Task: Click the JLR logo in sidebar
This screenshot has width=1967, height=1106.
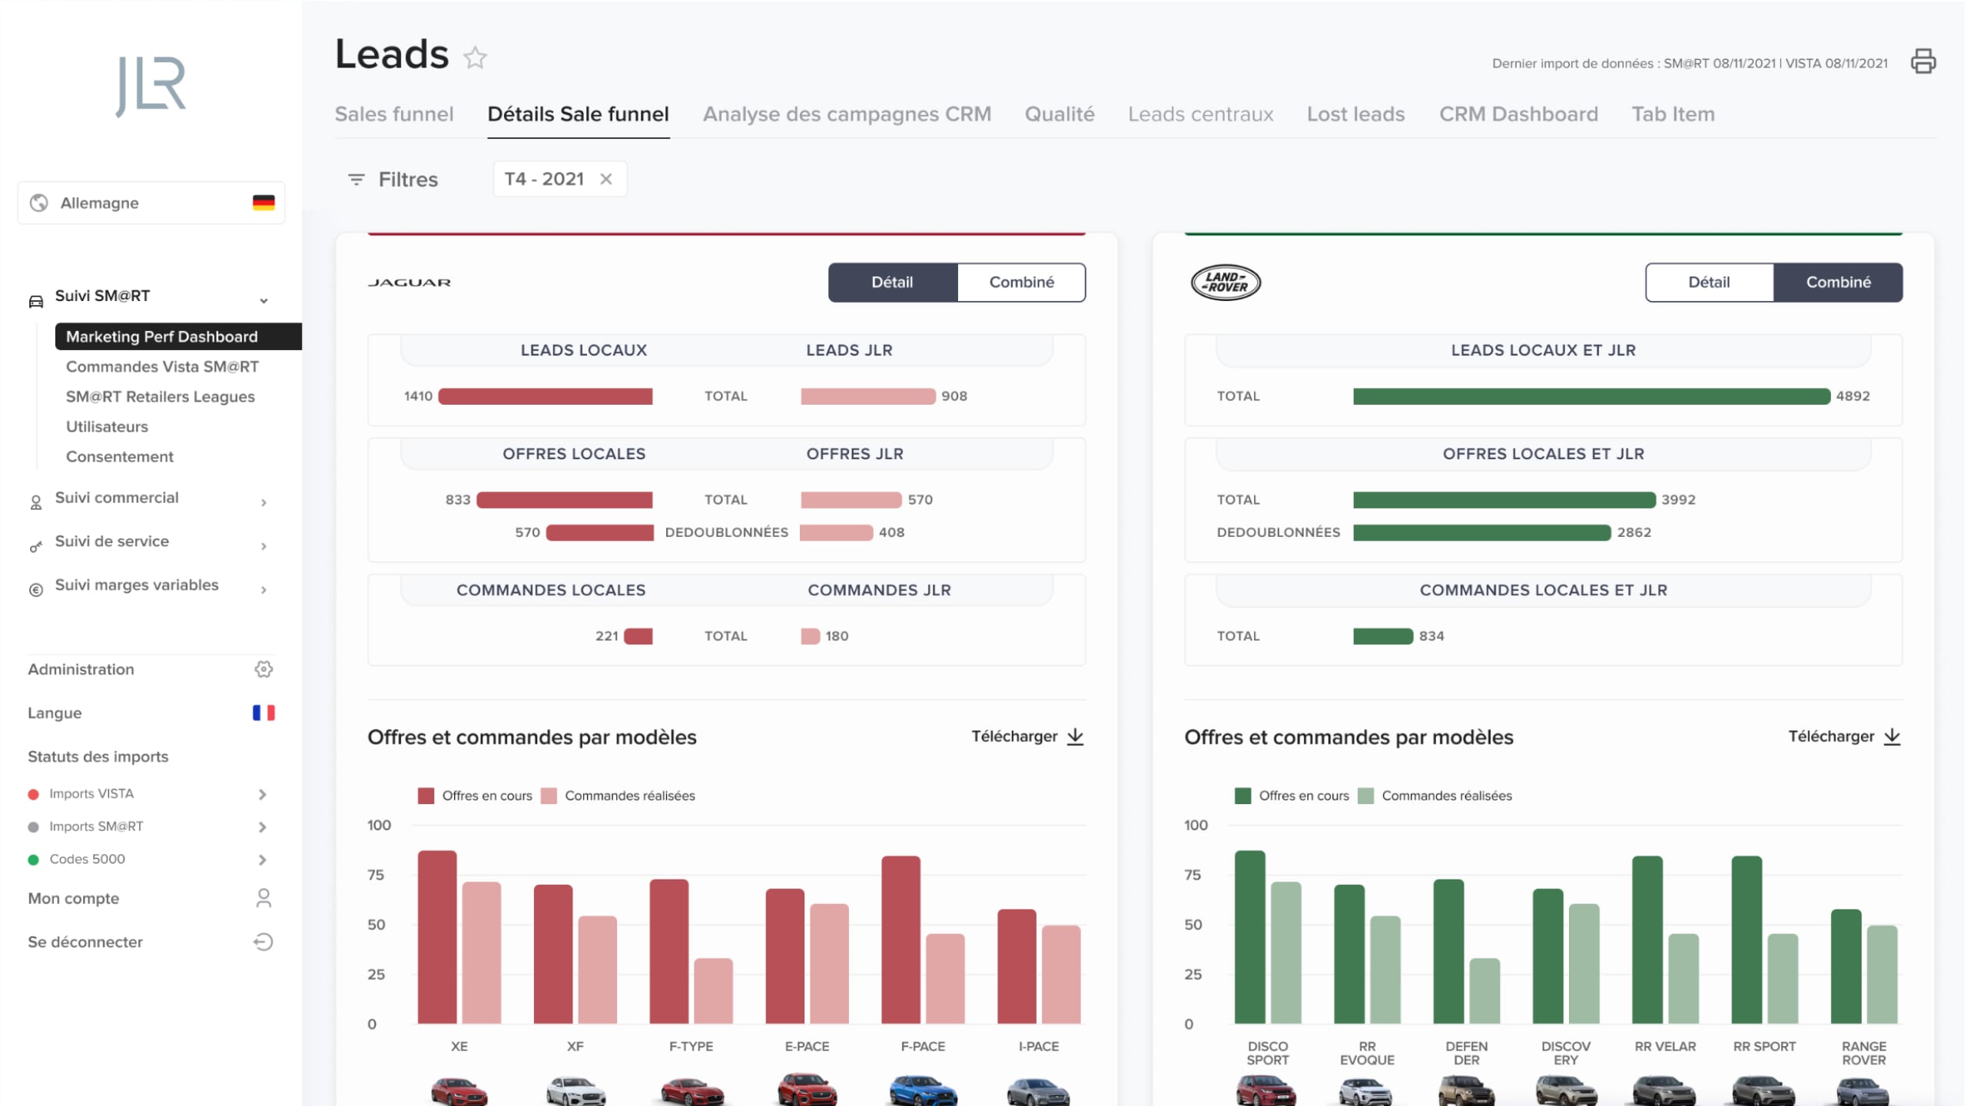Action: [151, 86]
